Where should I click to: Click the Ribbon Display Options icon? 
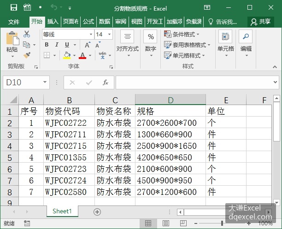pyautogui.click(x=207, y=7)
